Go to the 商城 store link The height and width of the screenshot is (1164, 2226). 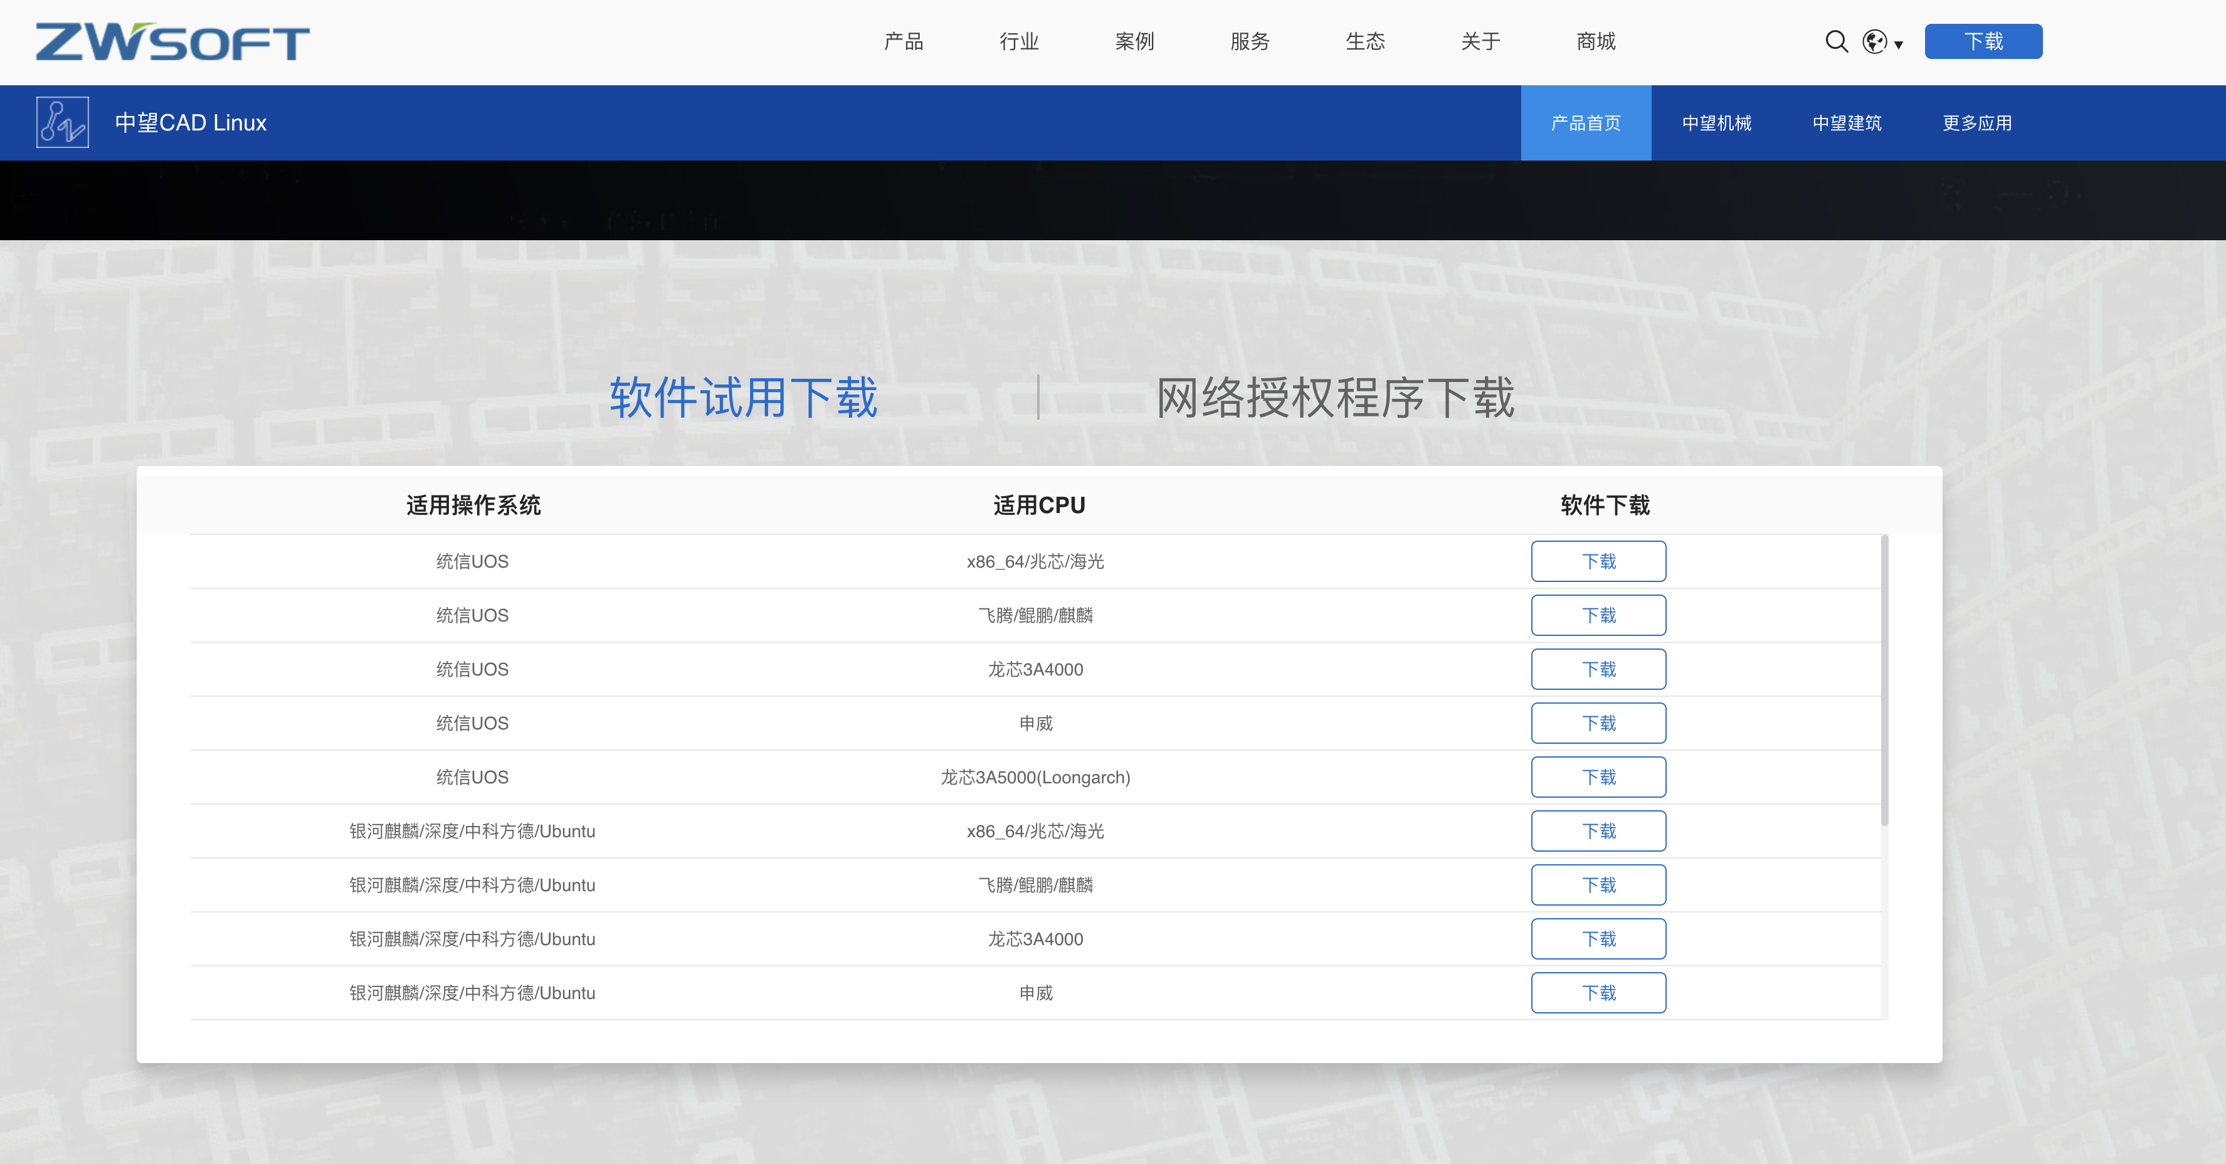tap(1595, 41)
